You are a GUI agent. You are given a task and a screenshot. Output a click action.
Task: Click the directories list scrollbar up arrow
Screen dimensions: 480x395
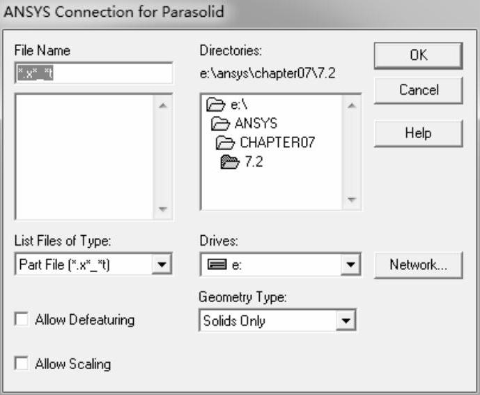(351, 105)
